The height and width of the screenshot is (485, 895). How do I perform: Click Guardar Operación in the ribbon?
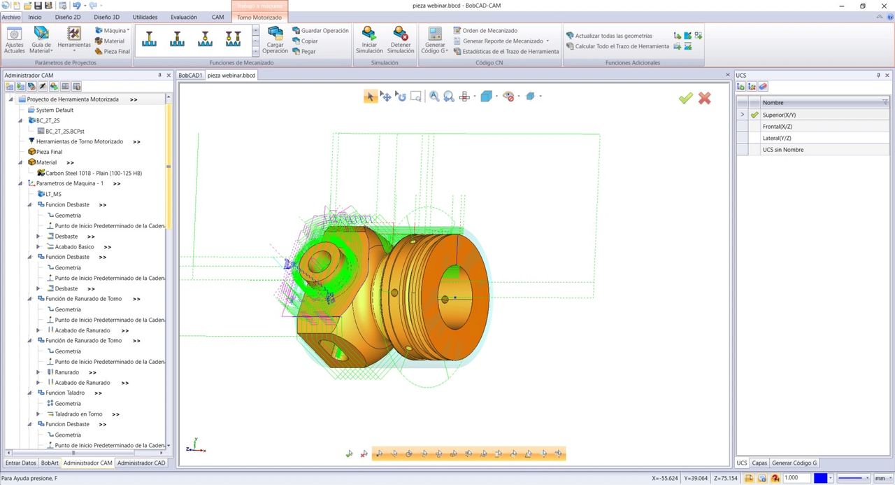click(320, 31)
